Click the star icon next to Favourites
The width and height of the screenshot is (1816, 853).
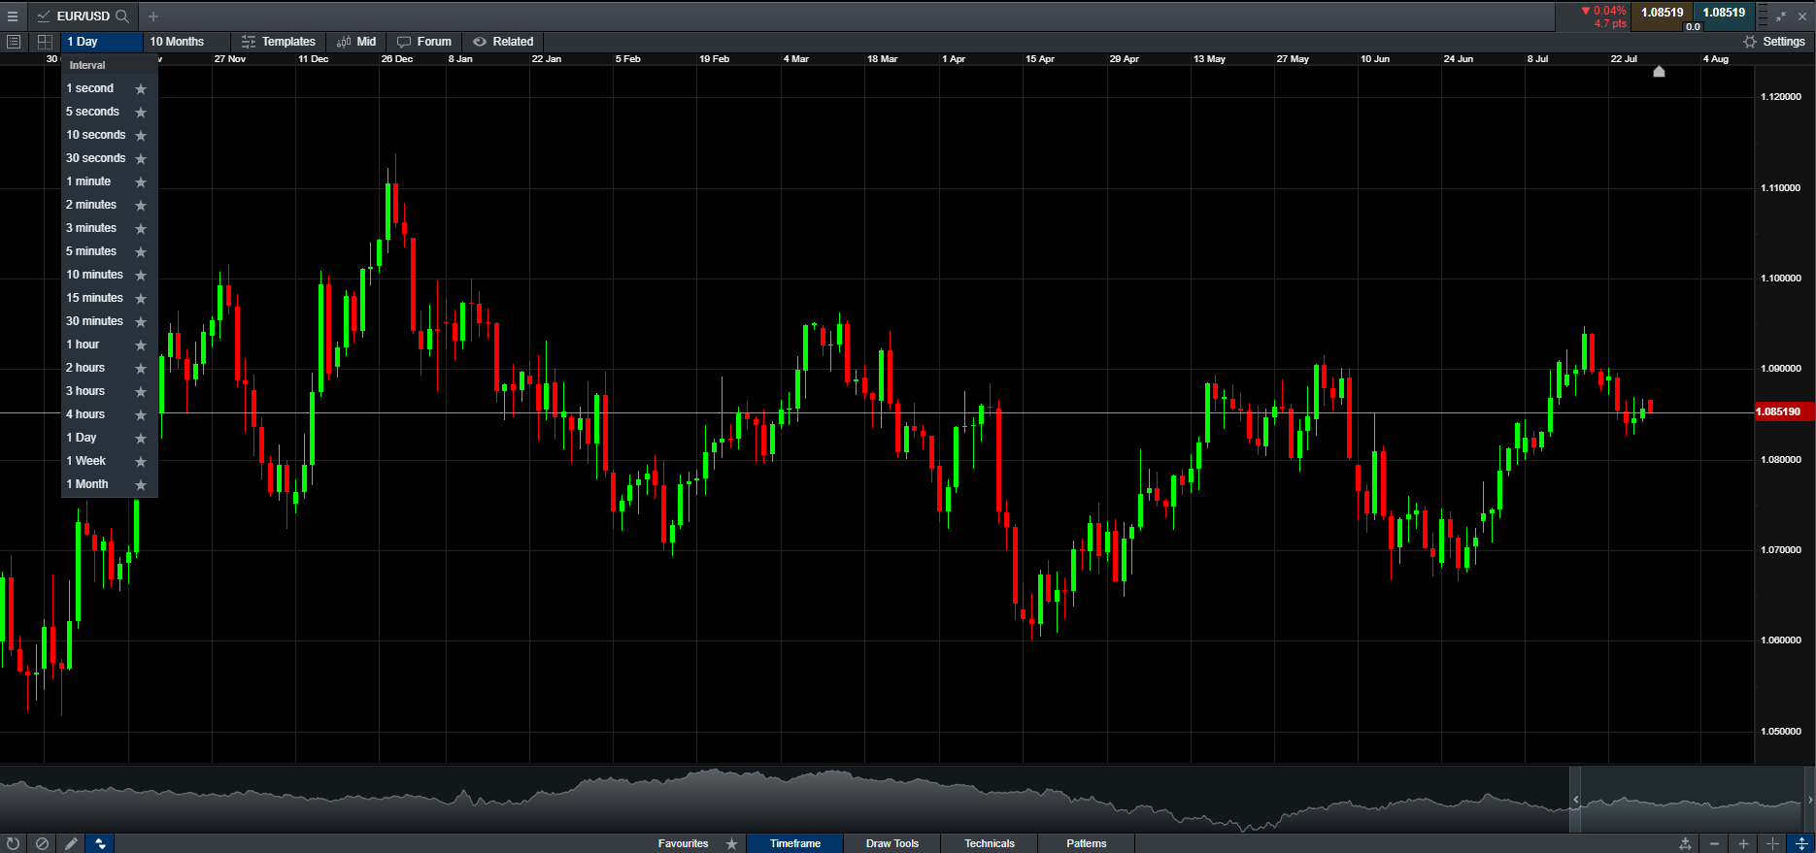pos(731,843)
